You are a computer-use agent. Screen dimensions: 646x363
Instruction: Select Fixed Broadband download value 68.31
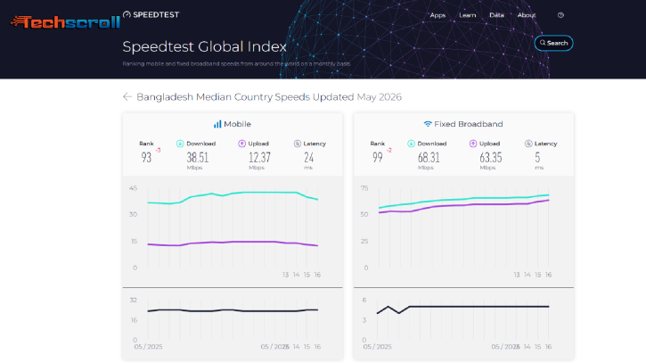point(429,158)
